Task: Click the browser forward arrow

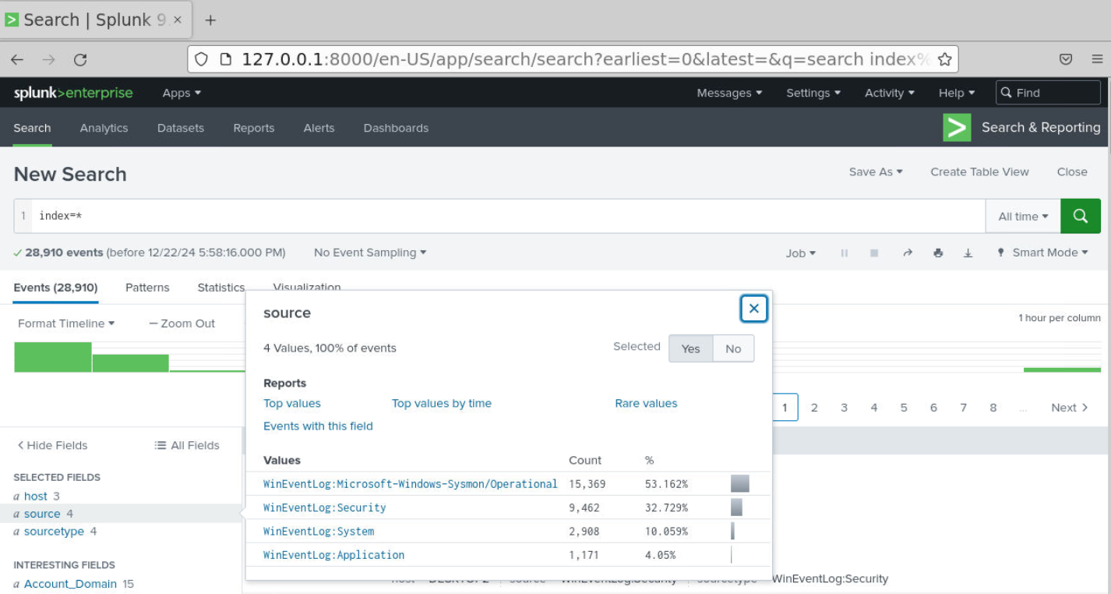Action: [x=49, y=60]
